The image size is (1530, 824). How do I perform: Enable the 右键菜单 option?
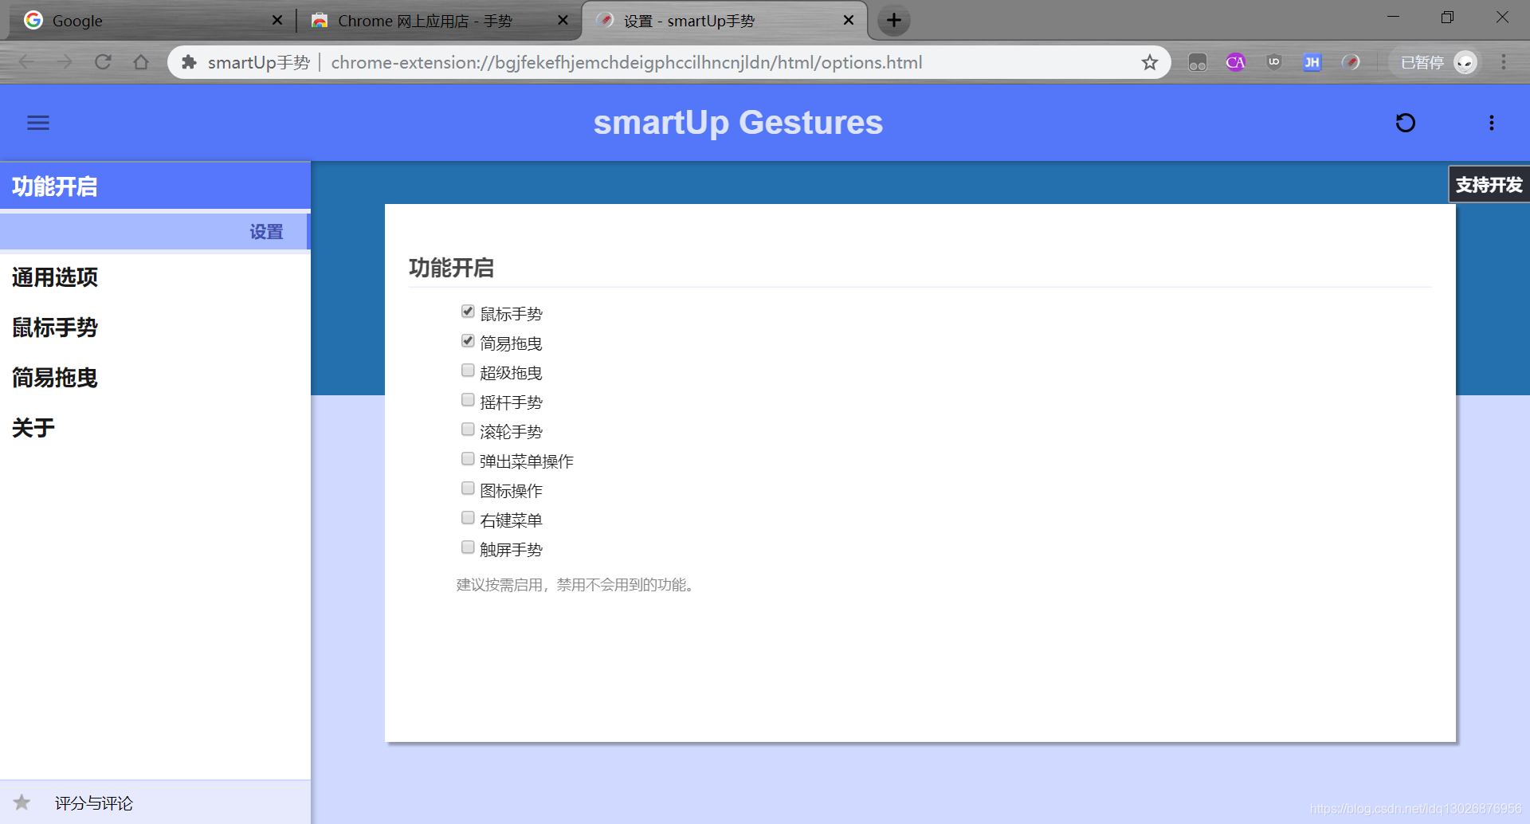(468, 517)
